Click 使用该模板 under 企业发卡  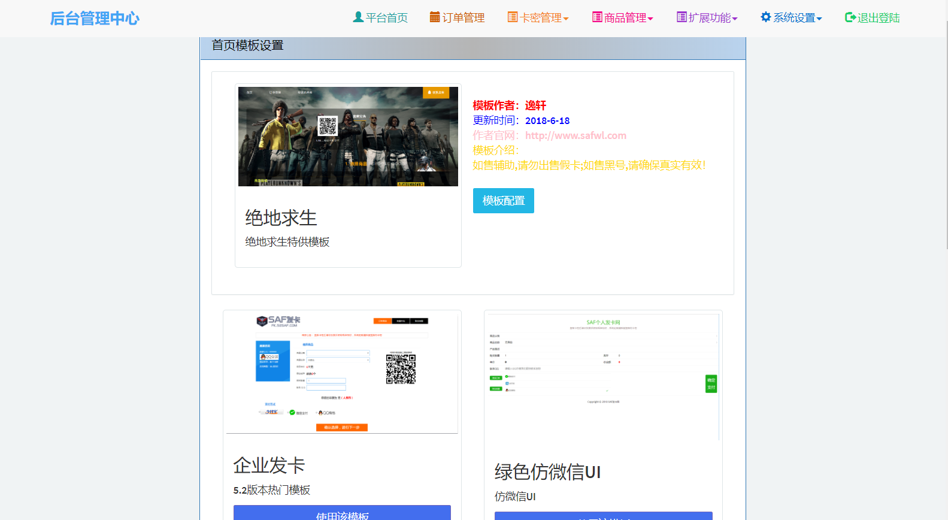(342, 513)
